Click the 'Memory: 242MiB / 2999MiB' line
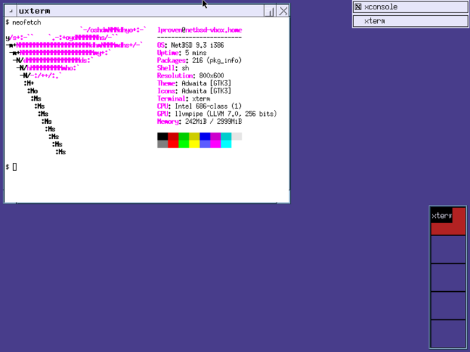The width and height of the screenshot is (470, 352). click(199, 122)
